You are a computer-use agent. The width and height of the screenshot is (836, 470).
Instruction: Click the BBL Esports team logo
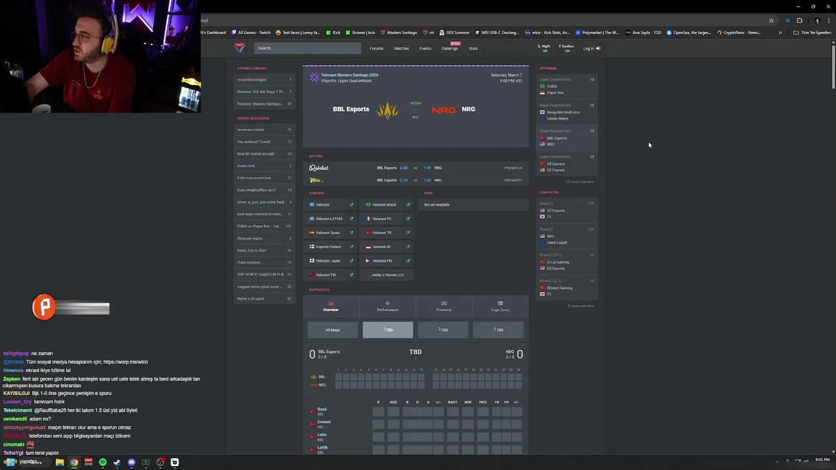tap(387, 110)
